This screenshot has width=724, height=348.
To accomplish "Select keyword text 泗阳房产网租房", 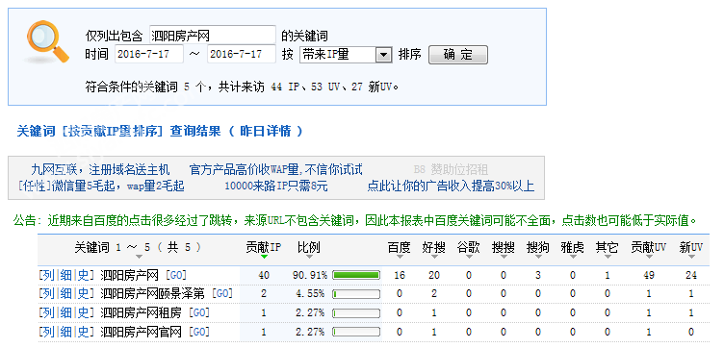I will click(x=141, y=313).
